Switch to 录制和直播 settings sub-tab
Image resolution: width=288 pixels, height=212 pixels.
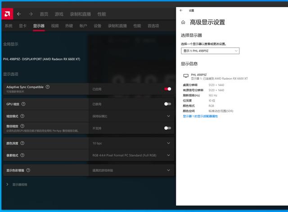pyautogui.click(x=117, y=26)
